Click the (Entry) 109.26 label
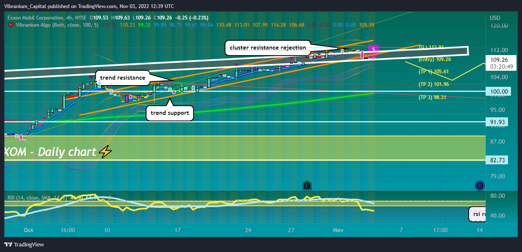The height and width of the screenshot is (252, 522). 434,60
